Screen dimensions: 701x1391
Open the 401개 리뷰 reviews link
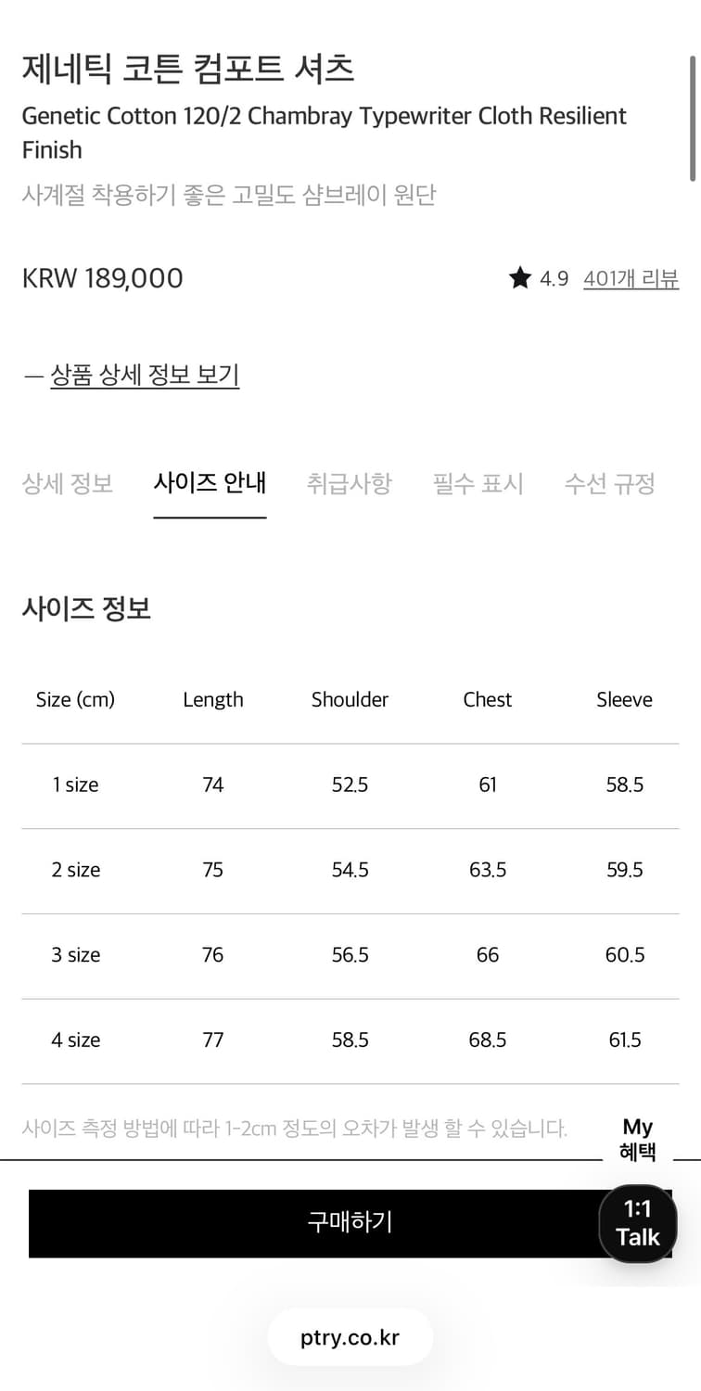(x=630, y=278)
